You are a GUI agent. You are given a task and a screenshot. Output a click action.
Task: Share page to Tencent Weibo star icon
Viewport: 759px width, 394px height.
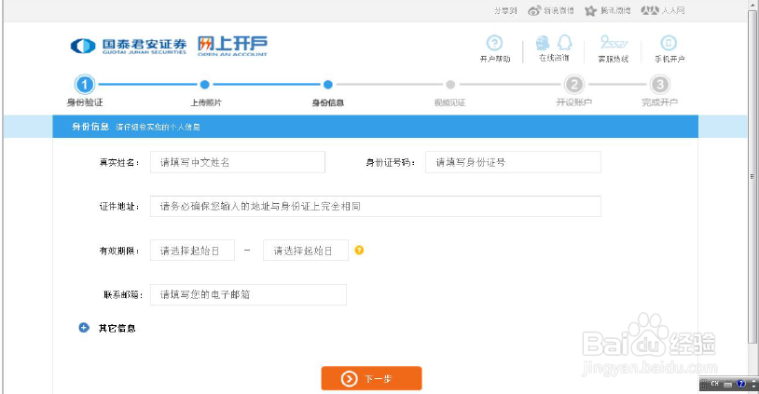590,10
